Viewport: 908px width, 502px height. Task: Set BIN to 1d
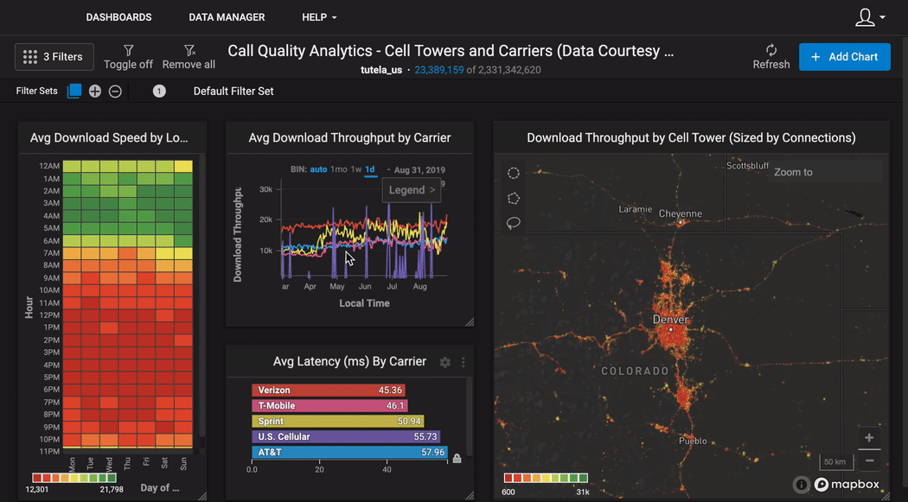tap(369, 169)
